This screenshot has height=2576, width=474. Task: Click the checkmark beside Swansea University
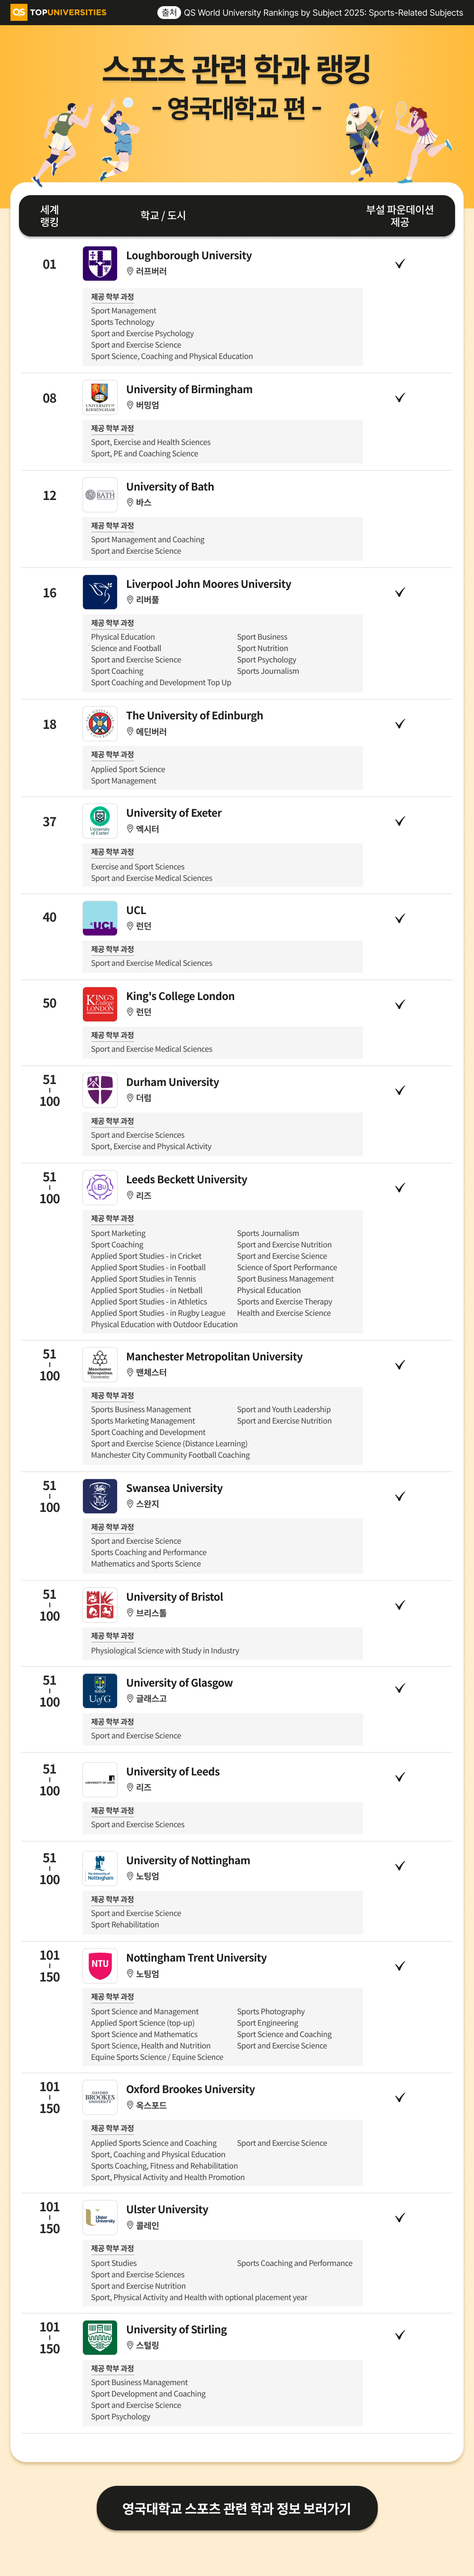coord(399,1496)
